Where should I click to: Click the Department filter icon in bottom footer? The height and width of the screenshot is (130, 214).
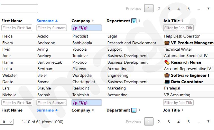(134, 110)
